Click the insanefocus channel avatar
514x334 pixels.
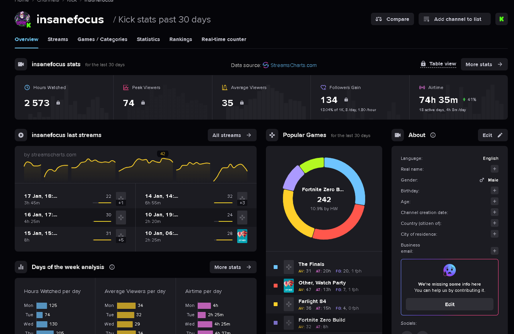23,19
